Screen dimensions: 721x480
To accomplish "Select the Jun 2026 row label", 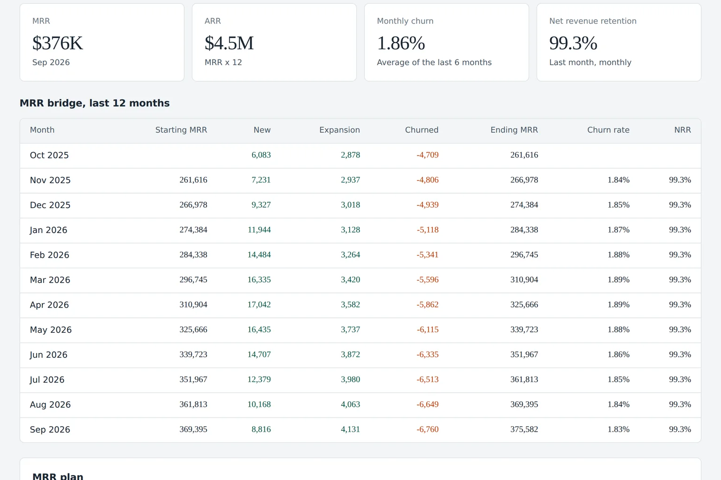I will point(48,355).
